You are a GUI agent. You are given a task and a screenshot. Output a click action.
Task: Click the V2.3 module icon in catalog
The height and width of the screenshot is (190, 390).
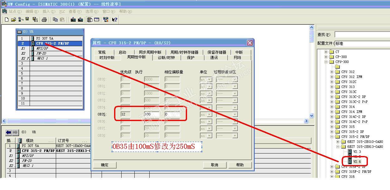point(350,152)
